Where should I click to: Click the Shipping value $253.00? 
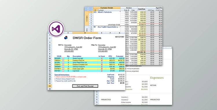[x=122, y=77]
